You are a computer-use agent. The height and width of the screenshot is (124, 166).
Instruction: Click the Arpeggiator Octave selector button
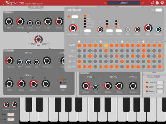109,31
